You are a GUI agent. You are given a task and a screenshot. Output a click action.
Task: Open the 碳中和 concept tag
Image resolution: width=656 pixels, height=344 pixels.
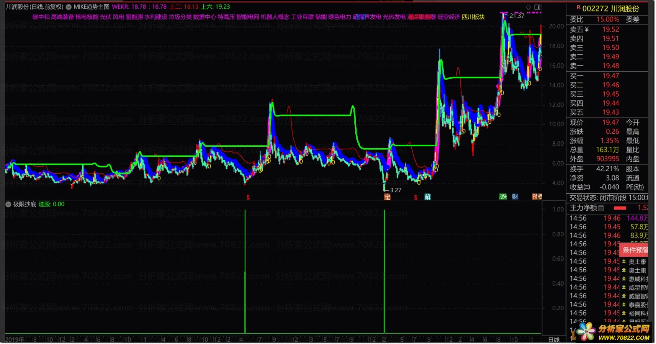click(41, 17)
